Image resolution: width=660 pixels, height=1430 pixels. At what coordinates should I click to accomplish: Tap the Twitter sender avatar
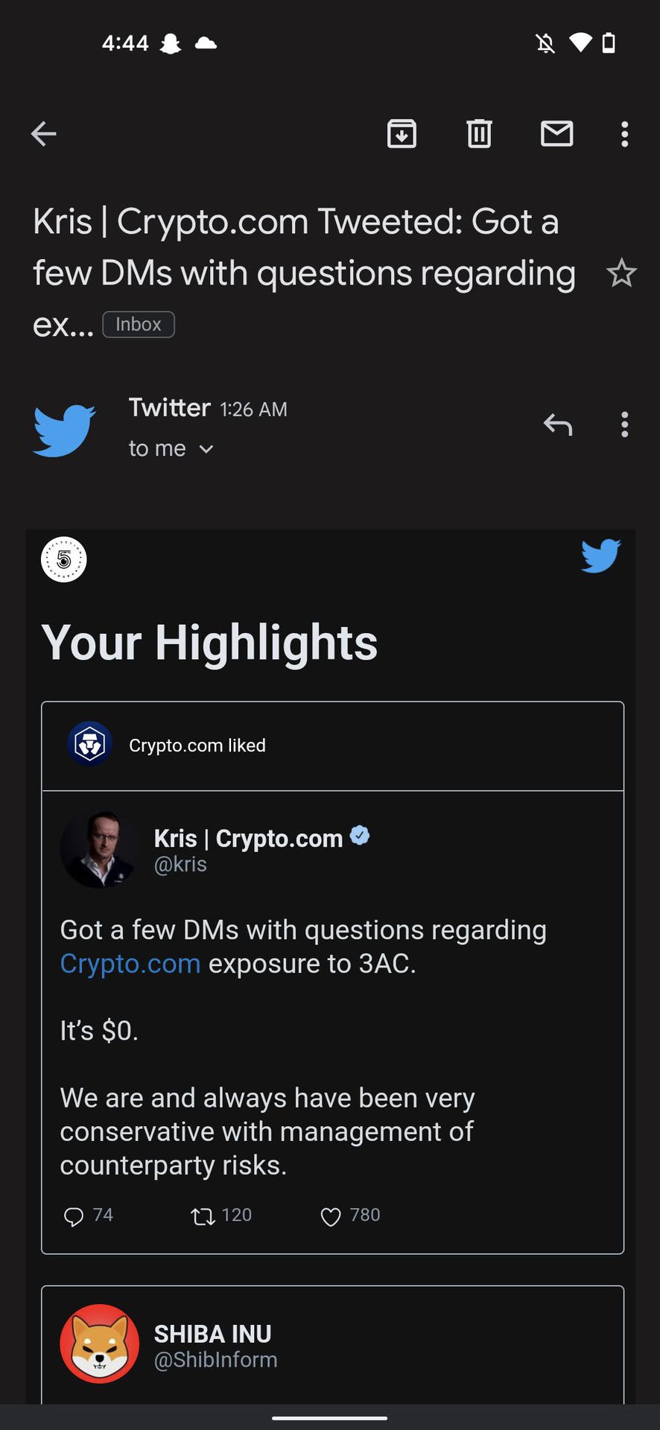(x=64, y=430)
